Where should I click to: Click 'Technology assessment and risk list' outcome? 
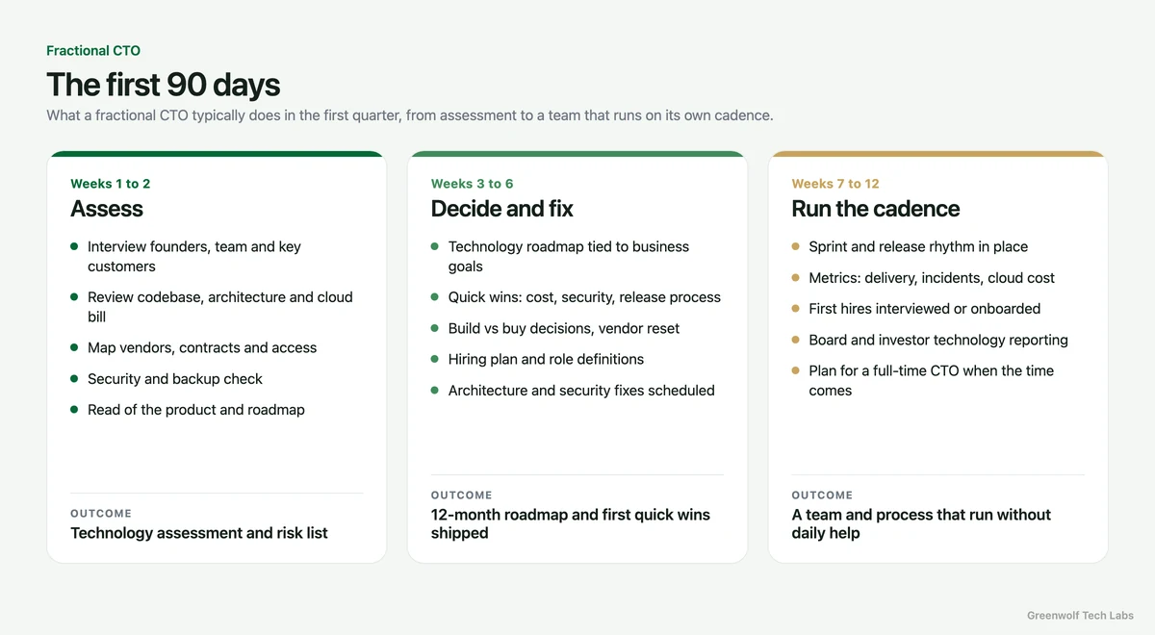point(199,533)
